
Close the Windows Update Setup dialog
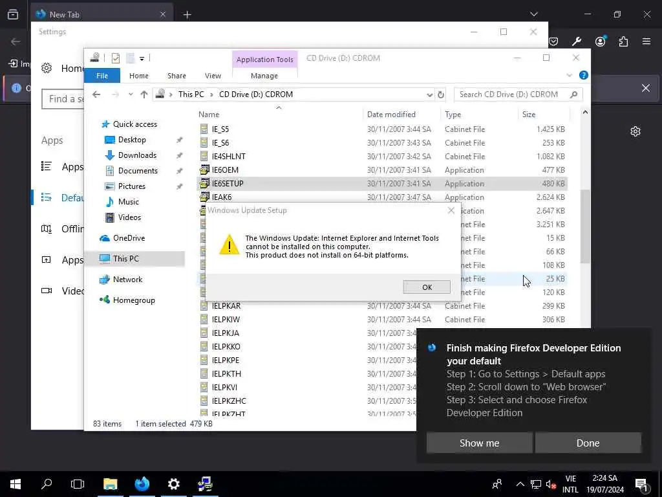451,210
